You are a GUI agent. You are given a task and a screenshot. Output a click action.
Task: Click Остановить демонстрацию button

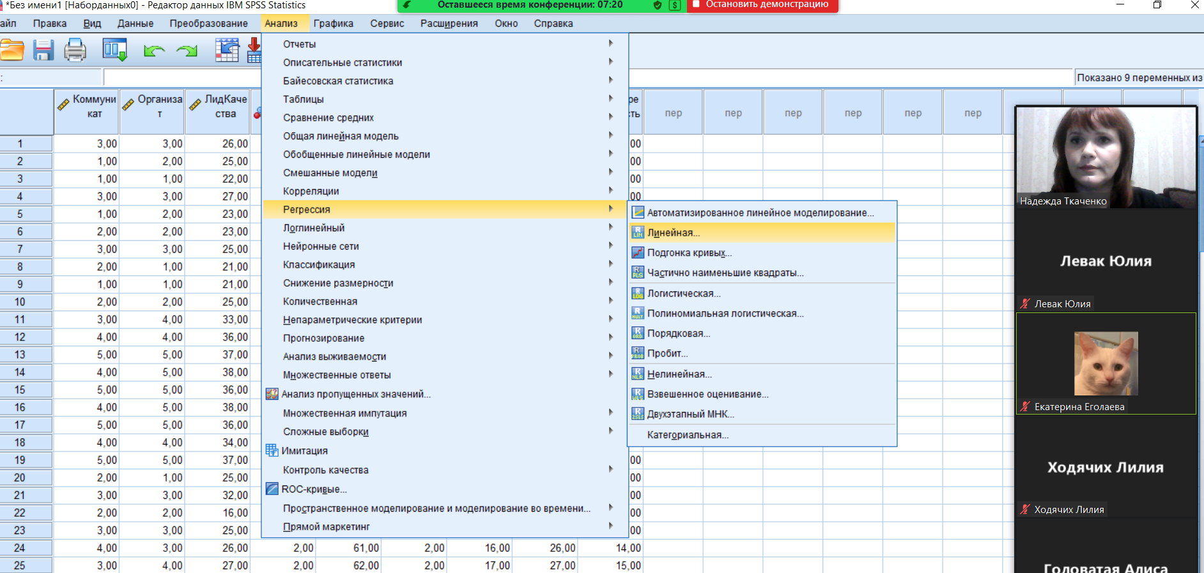pyautogui.click(x=762, y=5)
